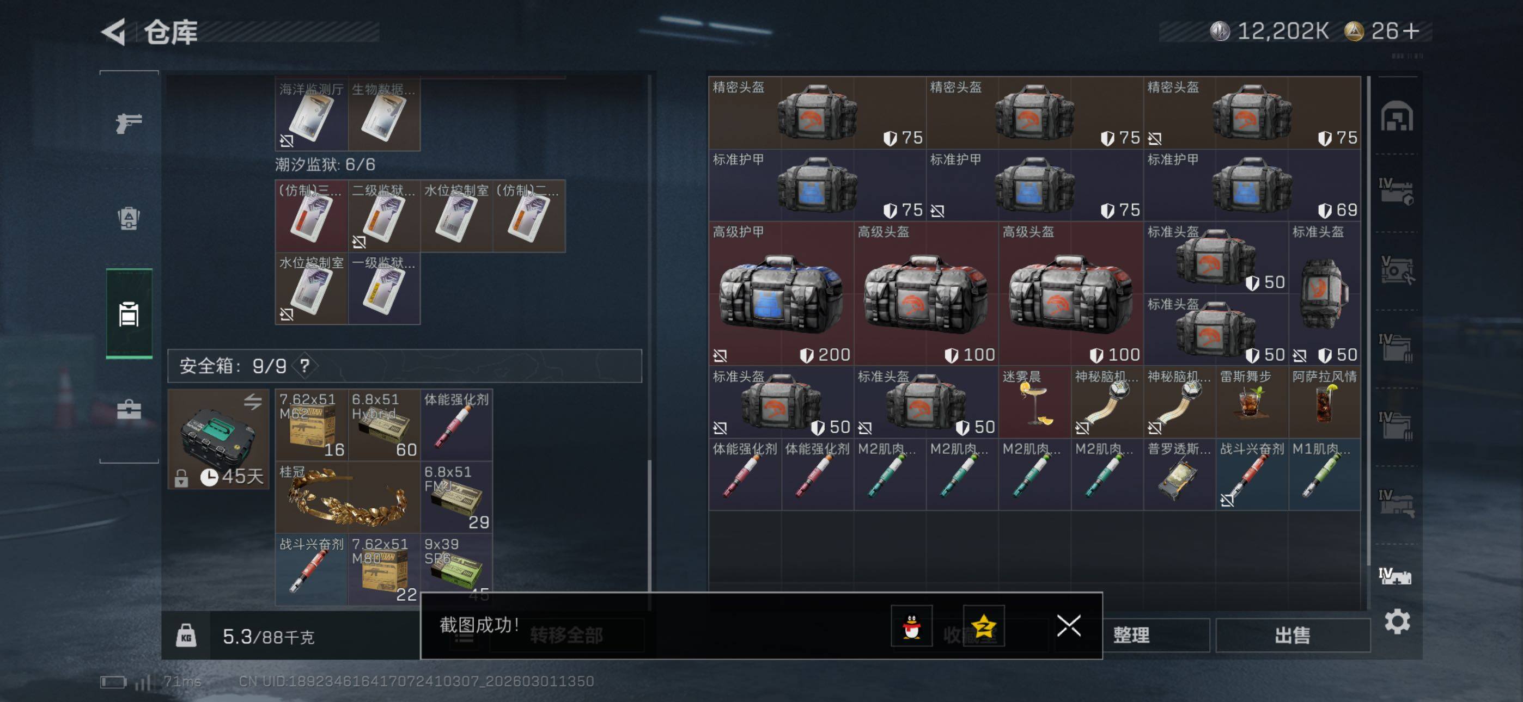Select the 高级护甲 200 armor bag
Image resolution: width=1523 pixels, height=702 pixels.
(x=781, y=293)
